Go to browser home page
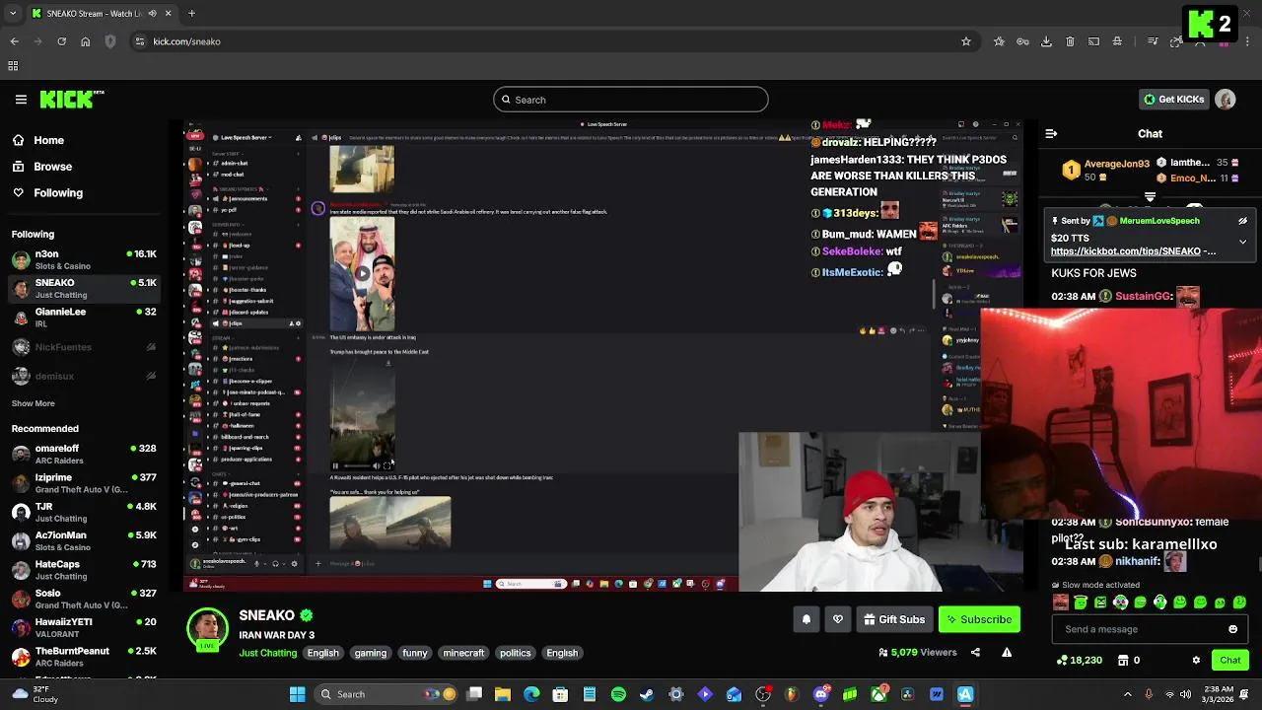The width and height of the screenshot is (1262, 710). click(x=85, y=41)
